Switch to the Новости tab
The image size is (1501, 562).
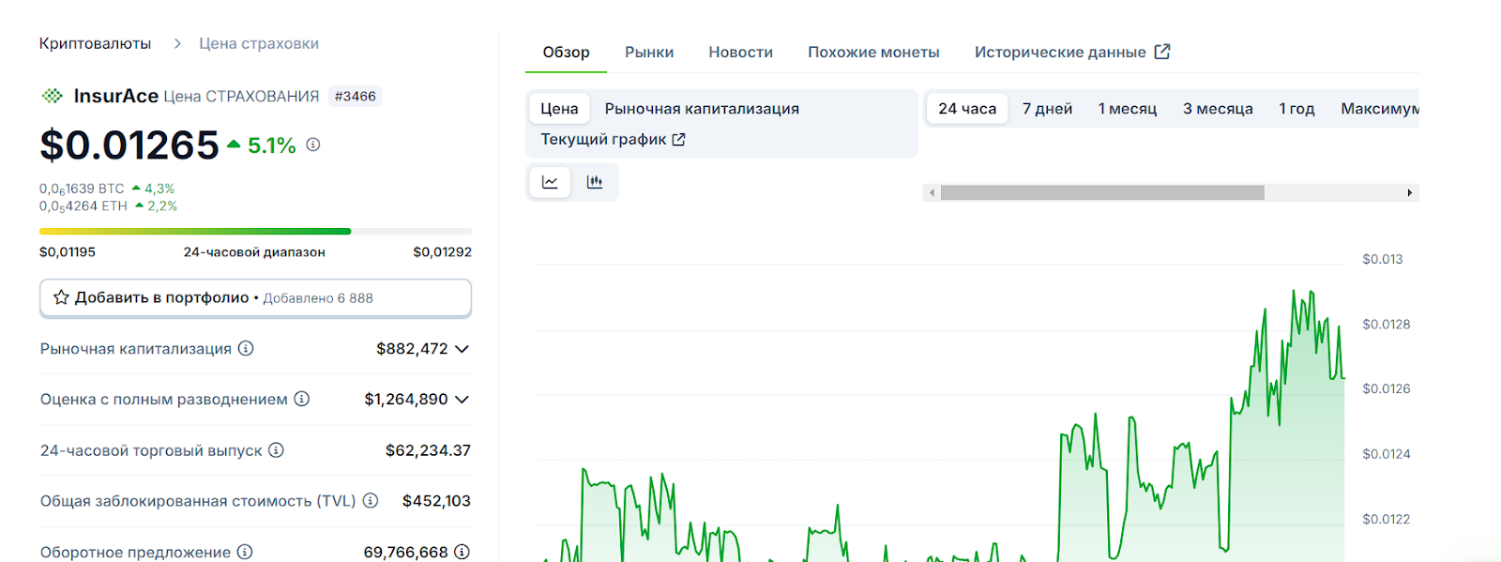point(741,53)
